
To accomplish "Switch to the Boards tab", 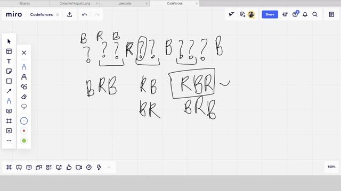I will 25,4.
